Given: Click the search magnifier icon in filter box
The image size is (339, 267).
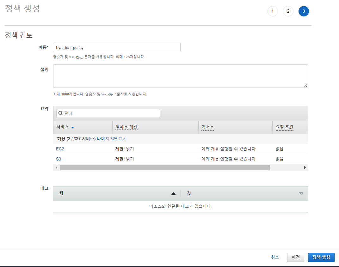Looking at the screenshot, I should [60, 113].
